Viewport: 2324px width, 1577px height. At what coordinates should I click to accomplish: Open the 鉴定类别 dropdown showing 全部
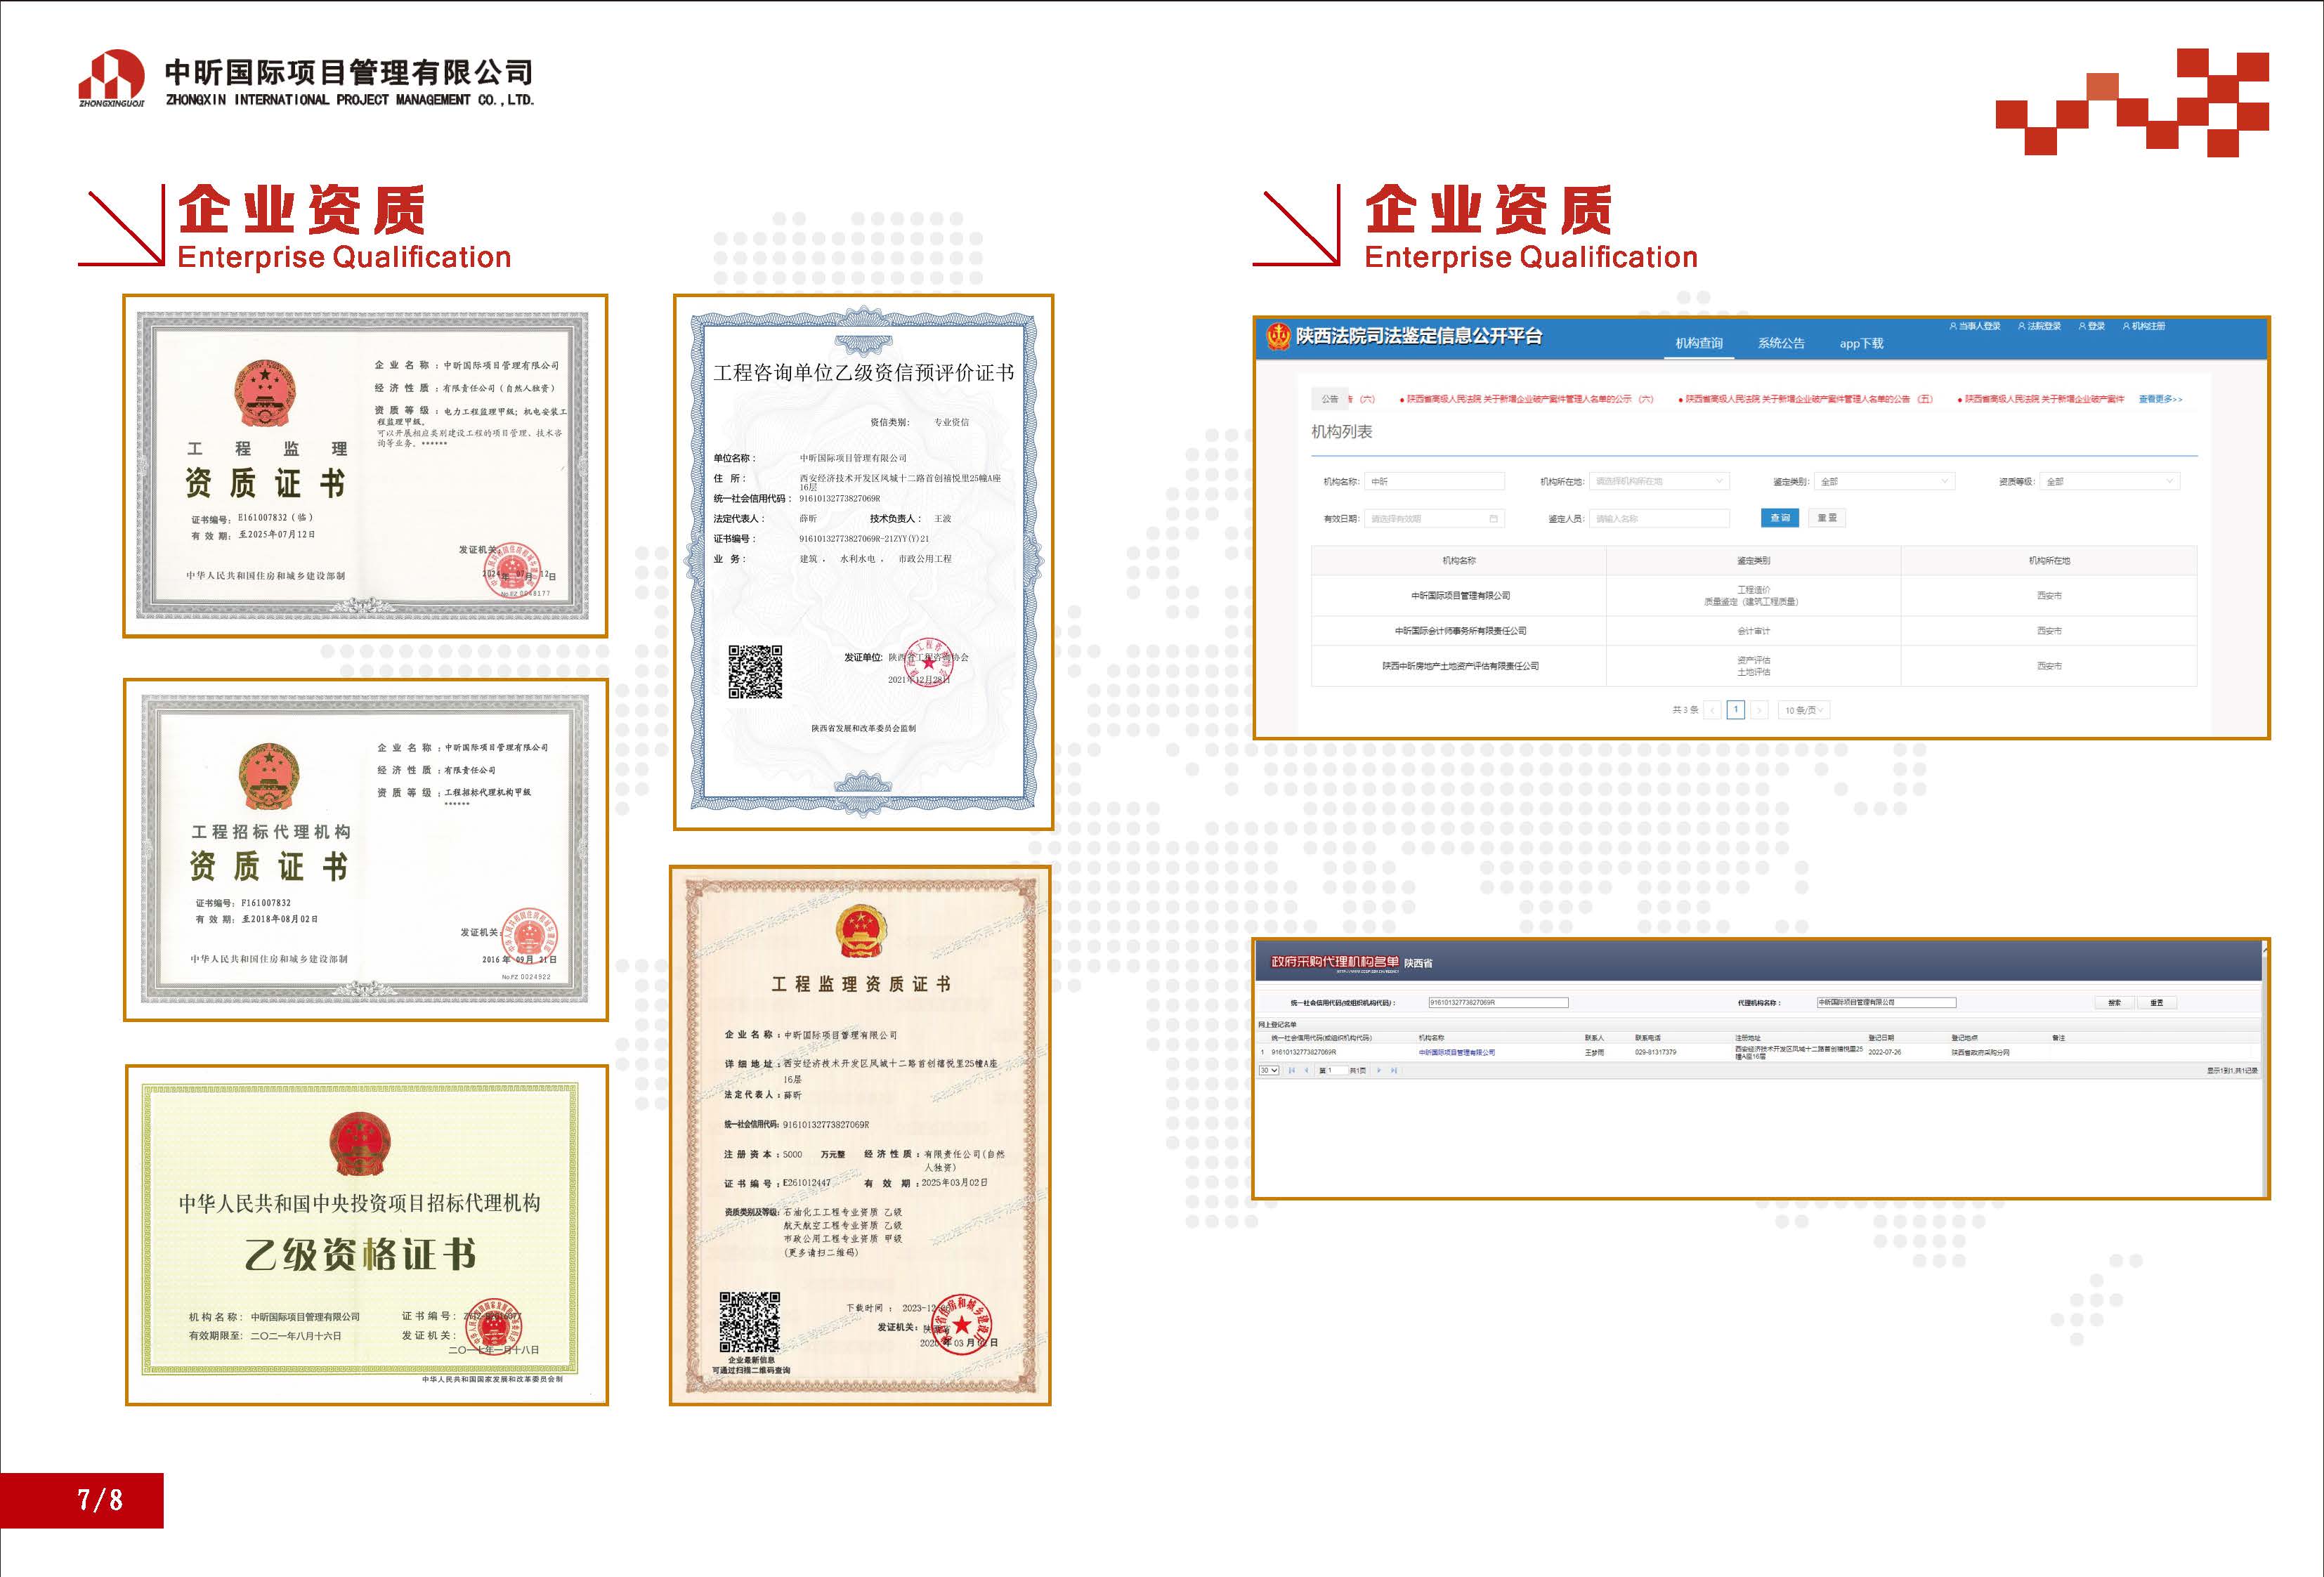click(1884, 481)
